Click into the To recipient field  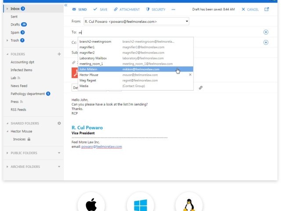[x=170, y=32]
